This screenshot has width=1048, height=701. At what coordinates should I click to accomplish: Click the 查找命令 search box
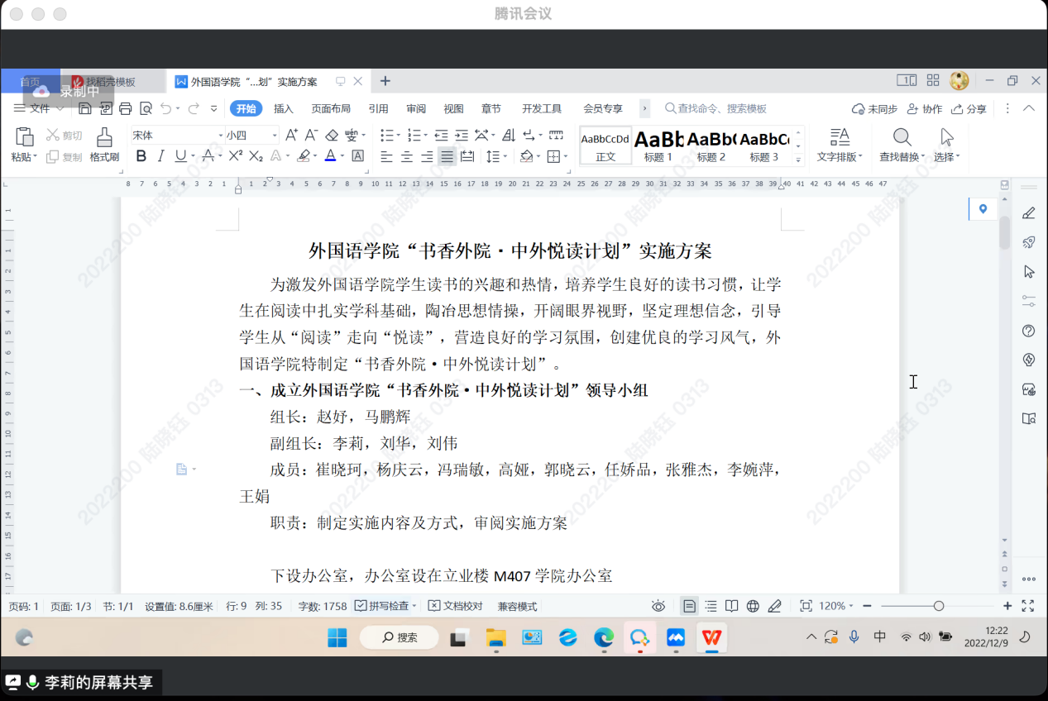721,108
